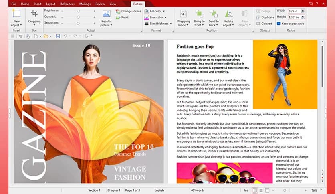This screenshot has height=194, width=335.
Task: Open the Mailings ribbon tab
Action: coord(85,4)
